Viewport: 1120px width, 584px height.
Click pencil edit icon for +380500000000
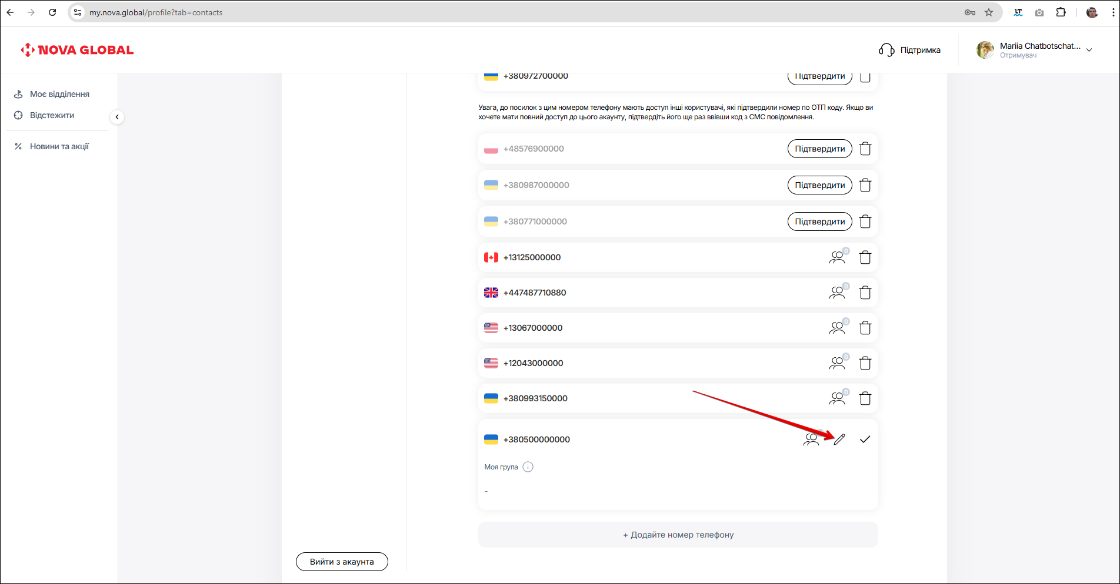[839, 439]
